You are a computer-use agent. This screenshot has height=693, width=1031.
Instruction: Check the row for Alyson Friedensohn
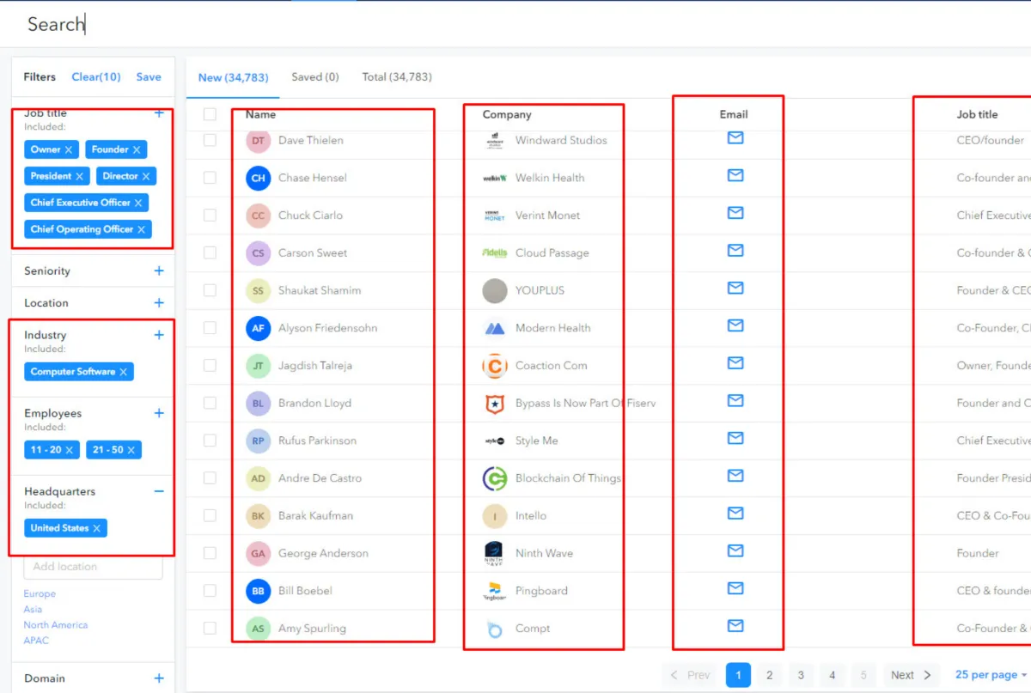point(210,328)
